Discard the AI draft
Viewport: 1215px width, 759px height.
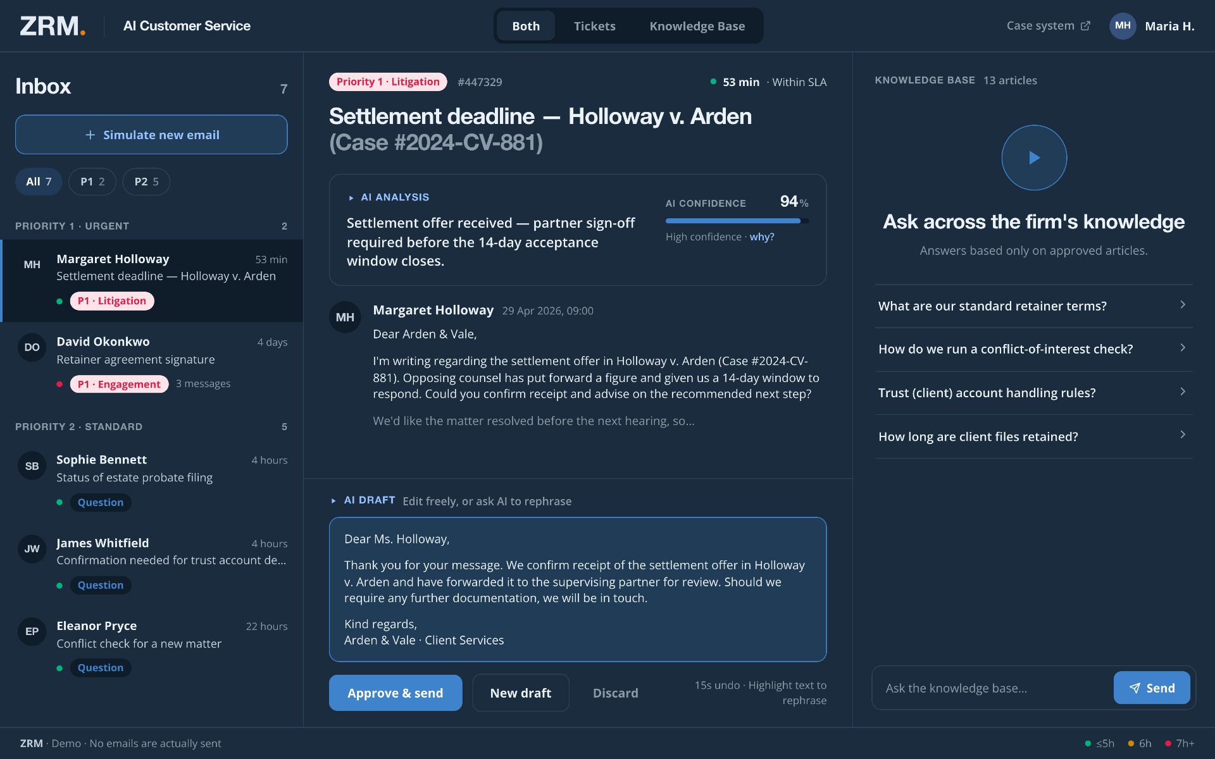tap(616, 693)
